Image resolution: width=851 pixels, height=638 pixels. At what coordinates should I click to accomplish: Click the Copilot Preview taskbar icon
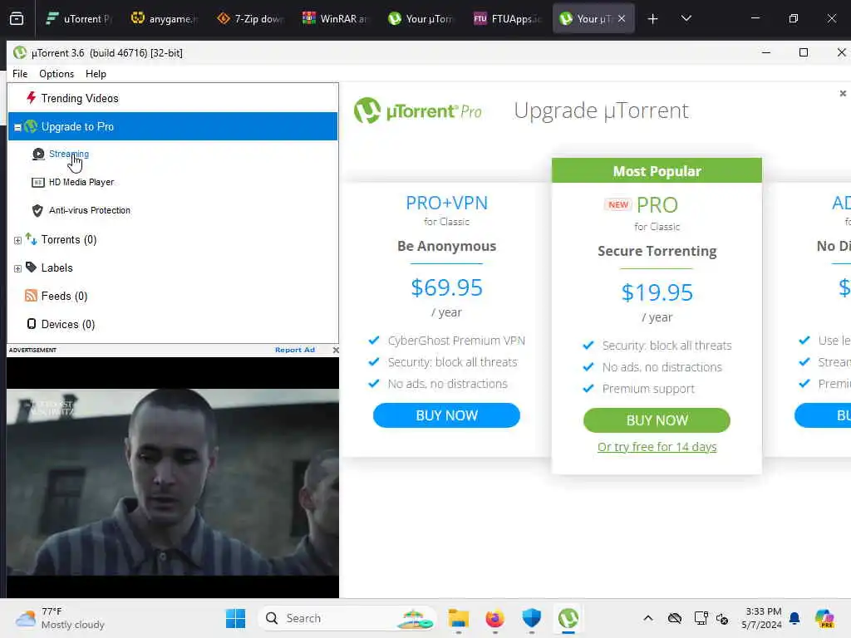click(x=824, y=618)
